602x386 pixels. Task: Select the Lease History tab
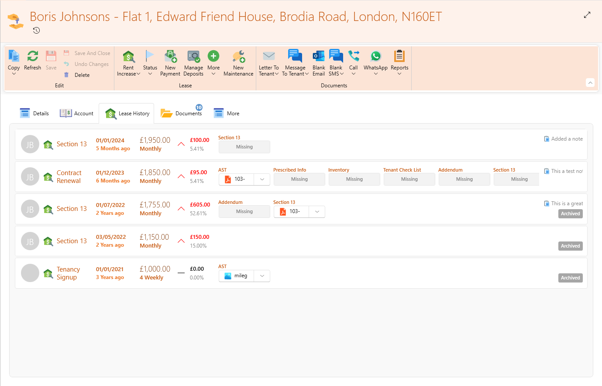[x=127, y=114]
